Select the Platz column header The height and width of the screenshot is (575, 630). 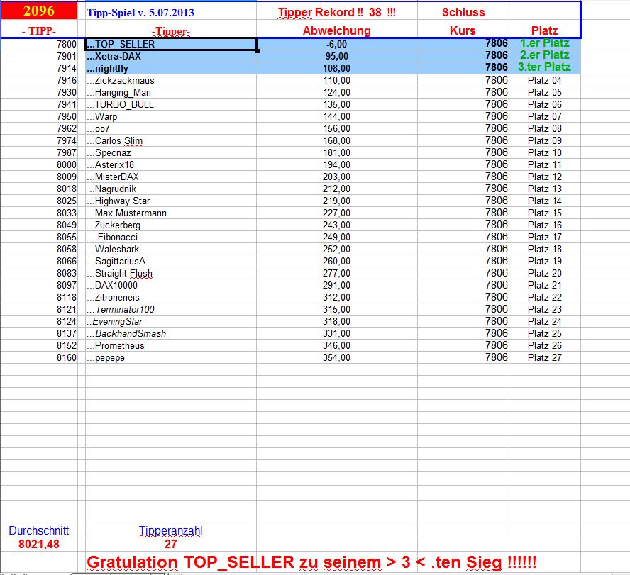tap(544, 30)
